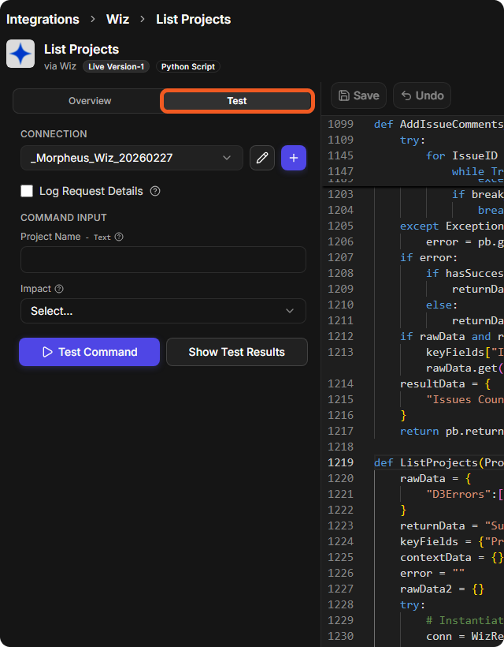Click the 'contextData = {}' code line
504x647 pixels.
451,558
